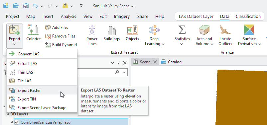This screenshot has height=125, width=267.
Task: Open the Objects extraction tool
Action: coord(132,33)
